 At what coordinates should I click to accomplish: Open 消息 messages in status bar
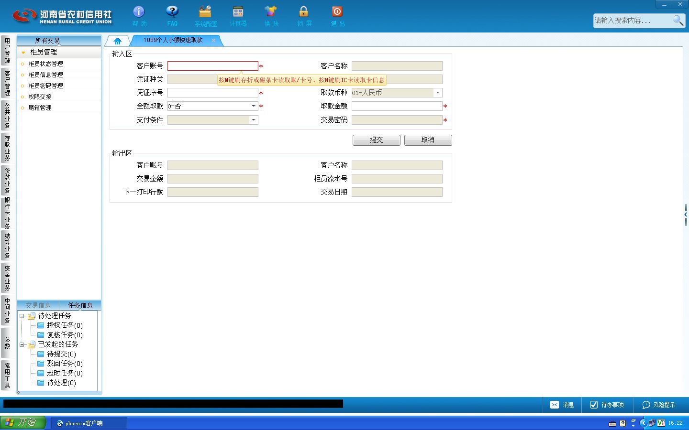tap(562, 405)
